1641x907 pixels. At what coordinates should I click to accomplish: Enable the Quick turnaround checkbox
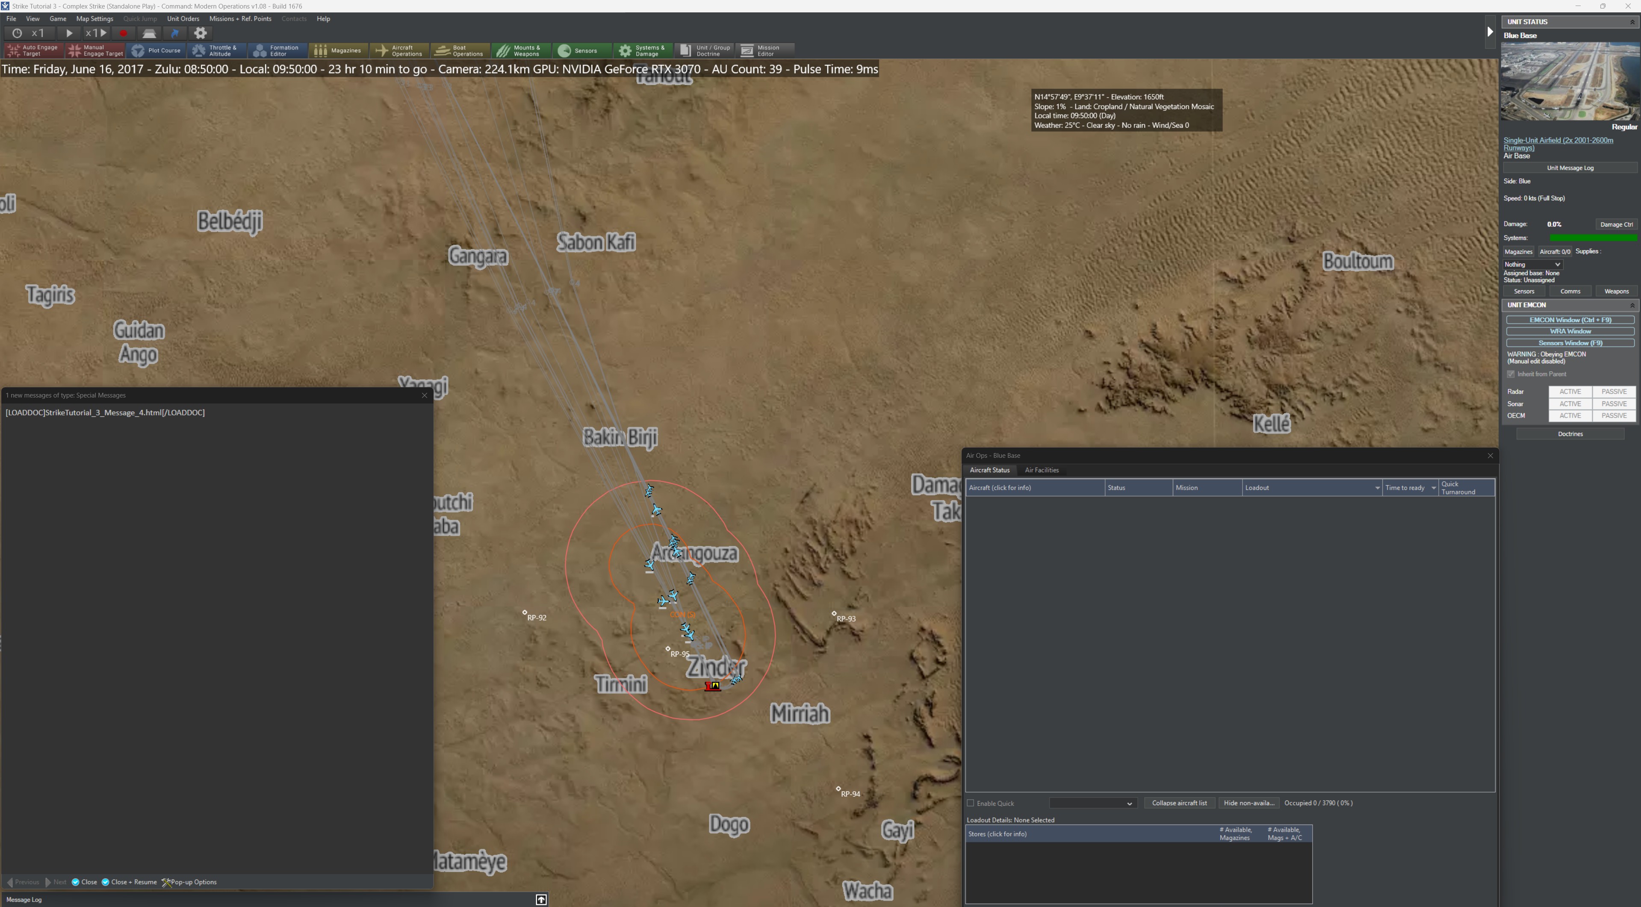coord(971,803)
